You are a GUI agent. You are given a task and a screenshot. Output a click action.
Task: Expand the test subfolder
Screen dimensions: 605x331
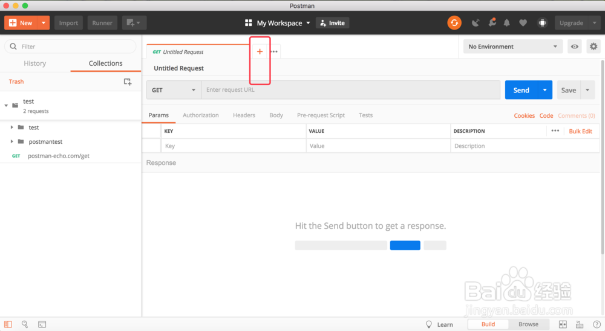click(x=11, y=127)
